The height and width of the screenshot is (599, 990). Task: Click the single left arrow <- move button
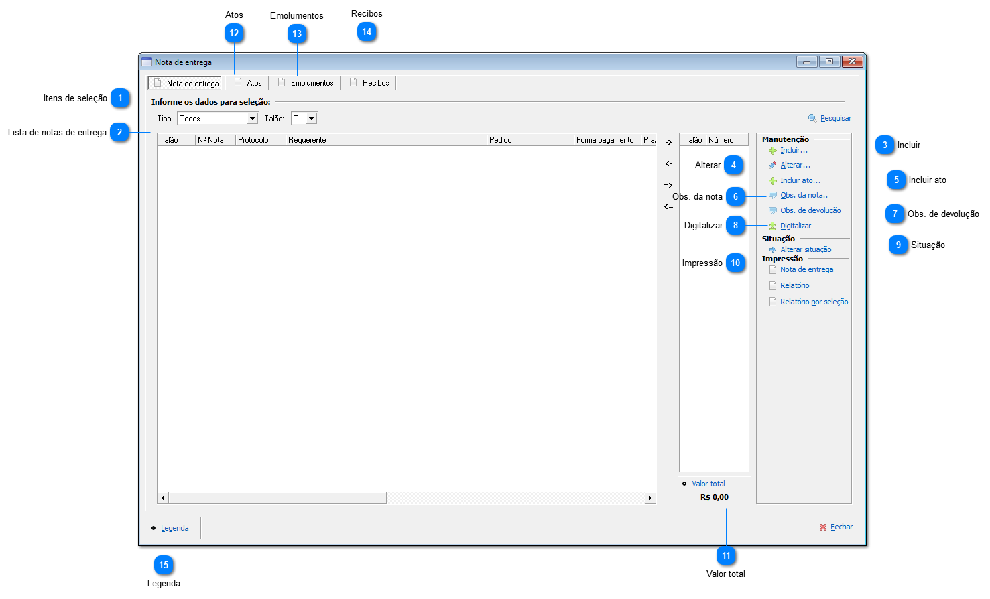click(x=668, y=163)
